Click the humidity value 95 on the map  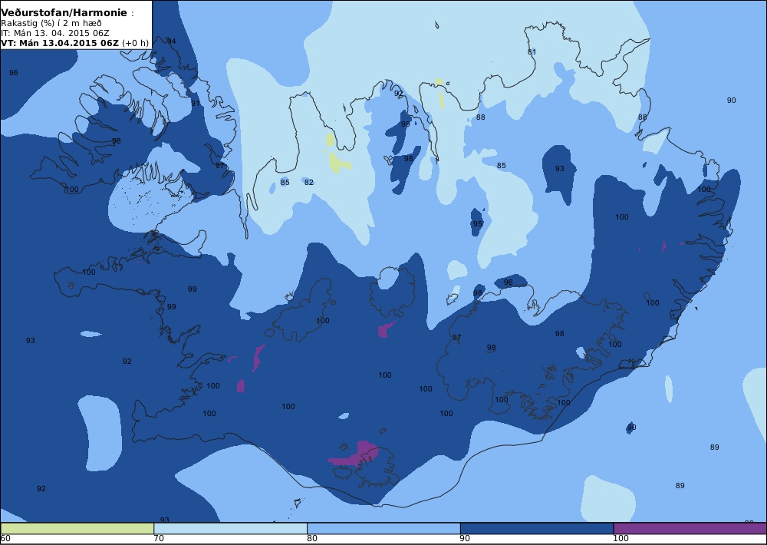[x=477, y=224]
